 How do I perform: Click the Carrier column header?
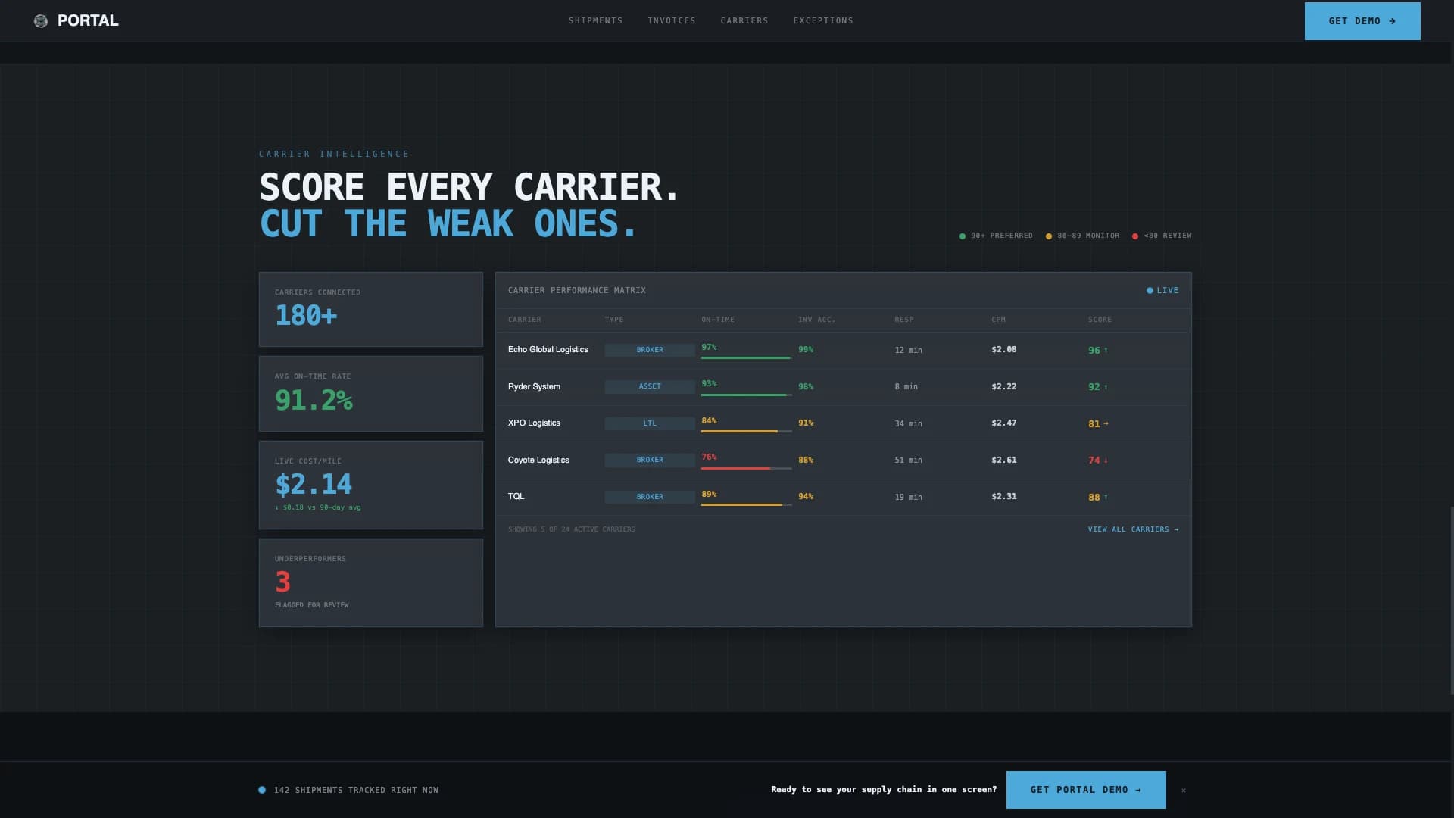524,320
